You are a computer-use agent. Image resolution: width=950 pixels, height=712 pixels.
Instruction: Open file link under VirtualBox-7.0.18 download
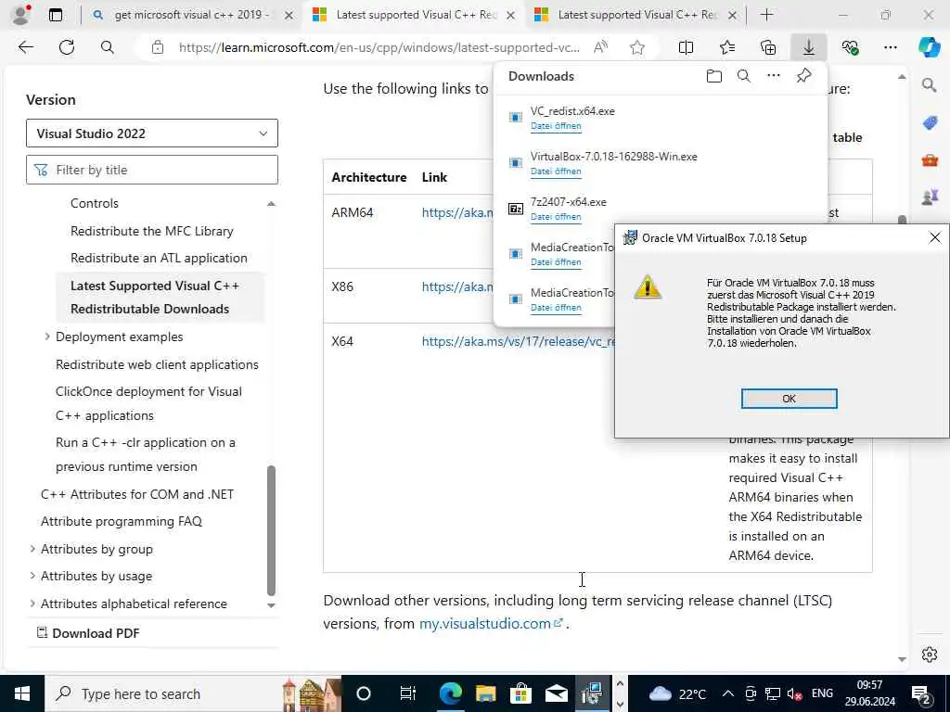(556, 172)
